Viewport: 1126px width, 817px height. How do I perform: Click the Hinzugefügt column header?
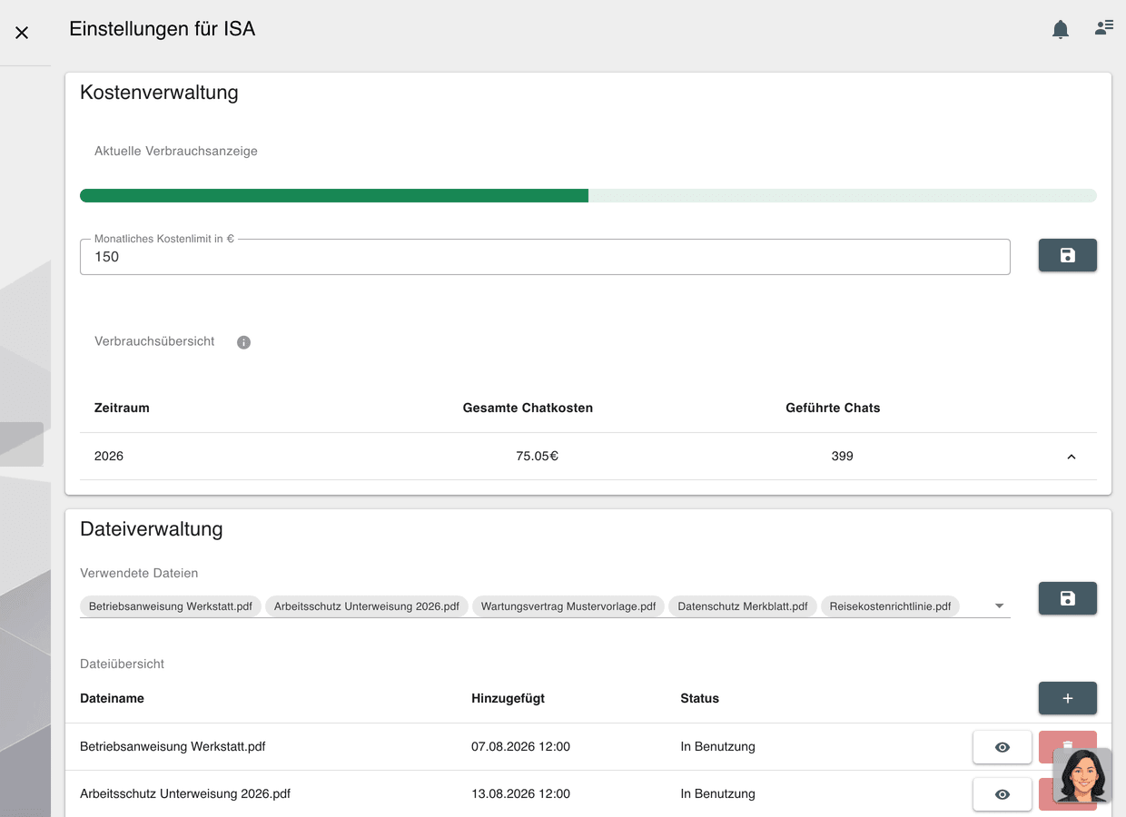(508, 698)
